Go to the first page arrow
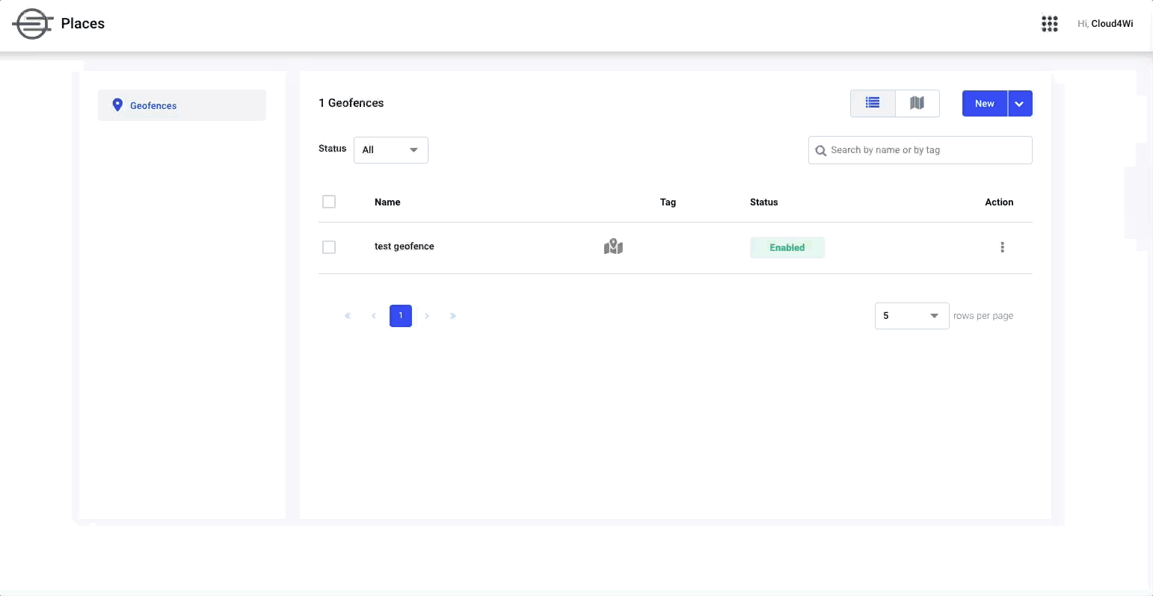1153x596 pixels. 348,316
